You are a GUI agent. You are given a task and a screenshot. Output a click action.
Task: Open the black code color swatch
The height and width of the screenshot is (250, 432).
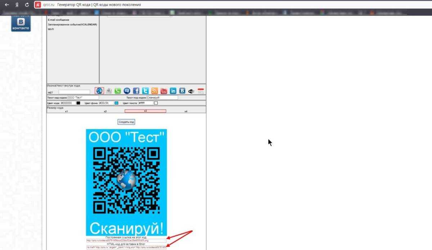[x=78, y=103]
